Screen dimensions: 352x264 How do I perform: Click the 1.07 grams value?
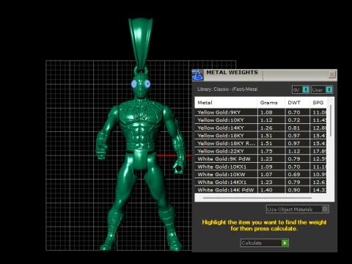266,175
